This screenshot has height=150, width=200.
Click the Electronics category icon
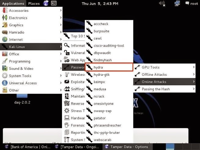[5, 18]
